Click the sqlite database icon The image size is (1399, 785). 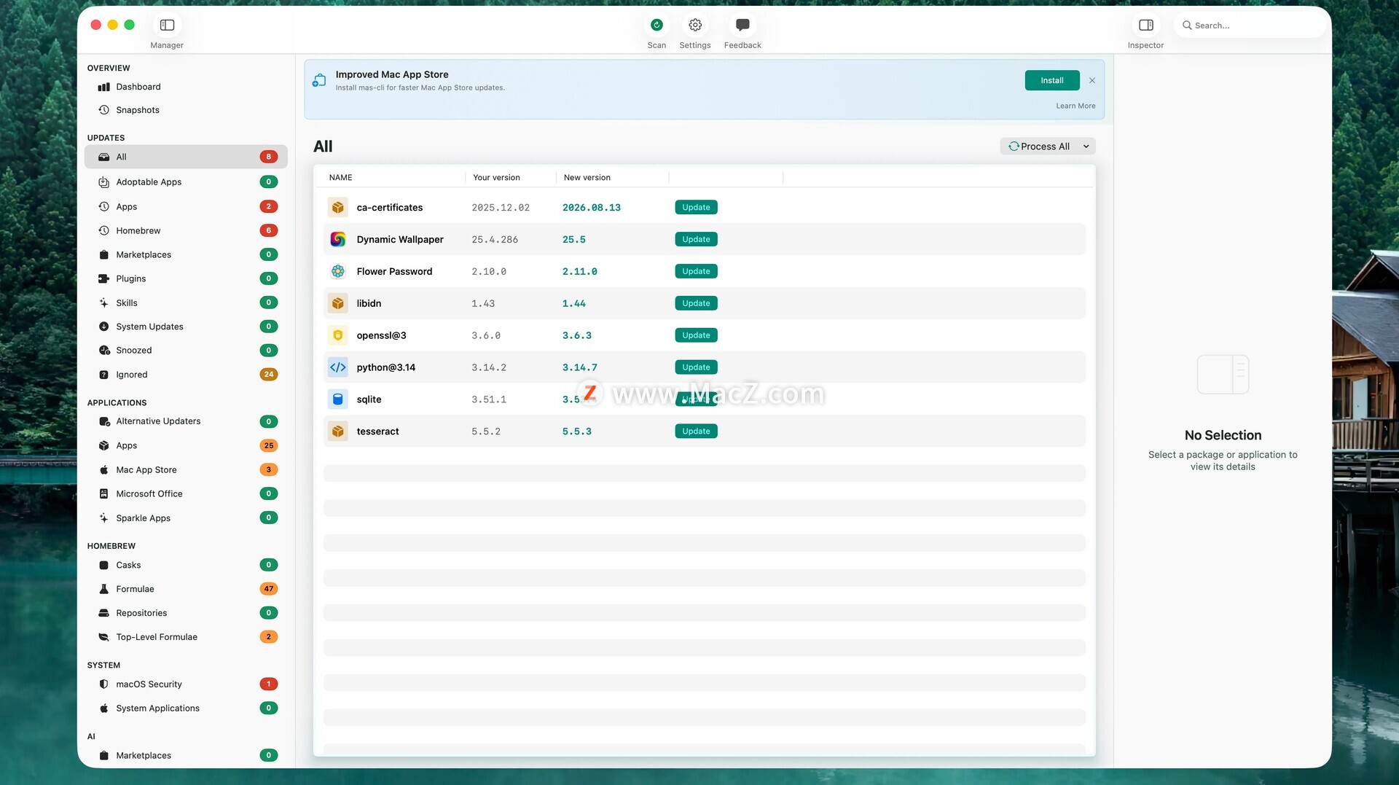click(x=337, y=399)
